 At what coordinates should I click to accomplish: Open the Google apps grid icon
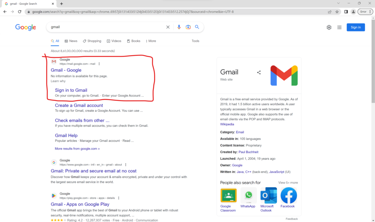tap(339, 27)
